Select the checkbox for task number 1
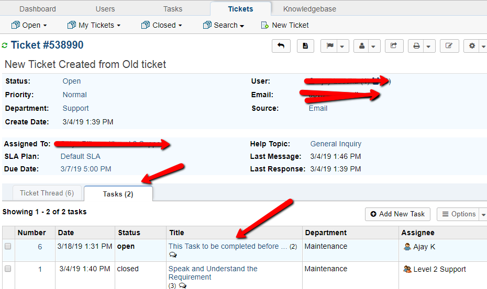The width and height of the screenshot is (487, 289). click(x=8, y=269)
